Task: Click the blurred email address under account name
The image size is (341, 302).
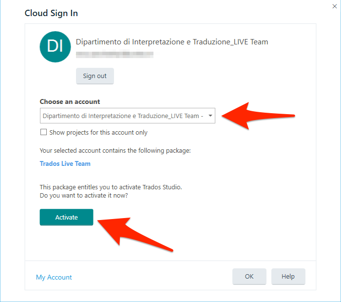Action: point(114,54)
